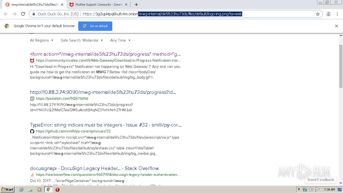Open the red stop-sign taskbar icon
343x193 pixels.
coord(57,190)
